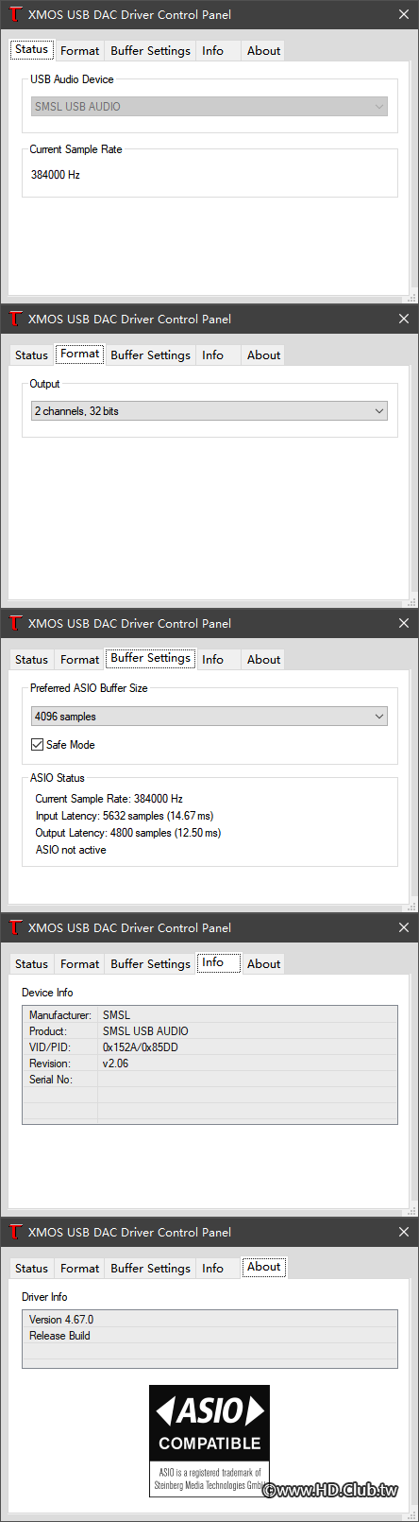This screenshot has height=1522, width=419.
Task: Toggle the Safe Mode checkbox
Action: point(38,745)
